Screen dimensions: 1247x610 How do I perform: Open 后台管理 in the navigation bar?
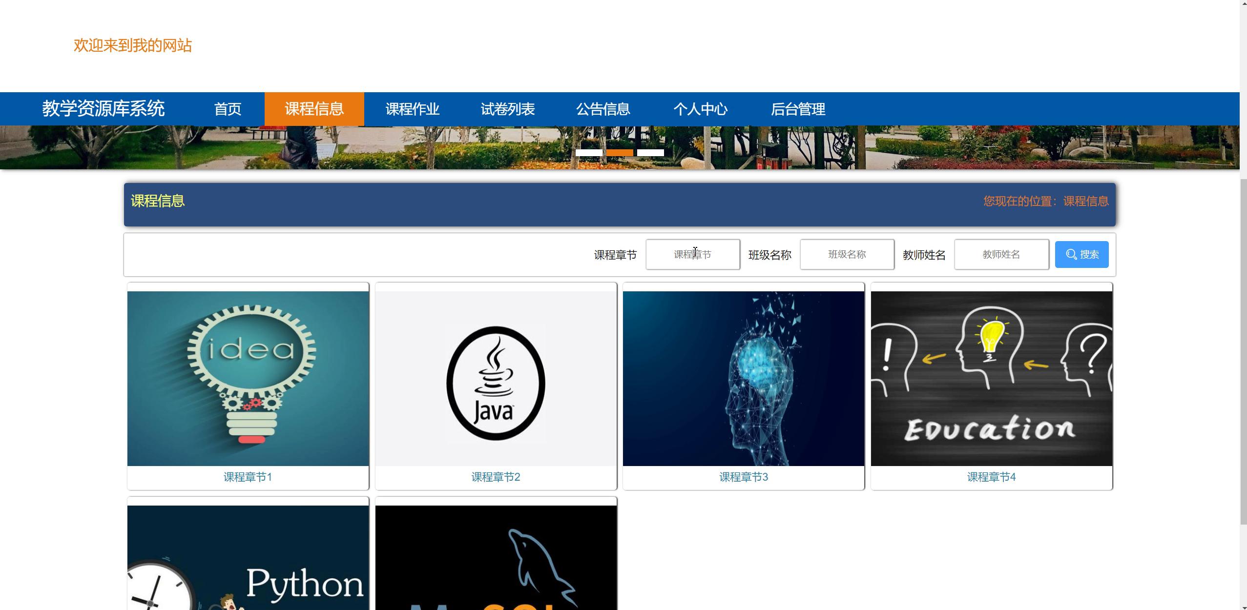[798, 109]
